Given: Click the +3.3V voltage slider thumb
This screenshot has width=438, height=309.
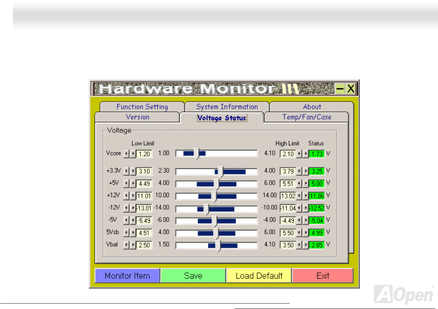Looking at the screenshot, I should (220, 172).
